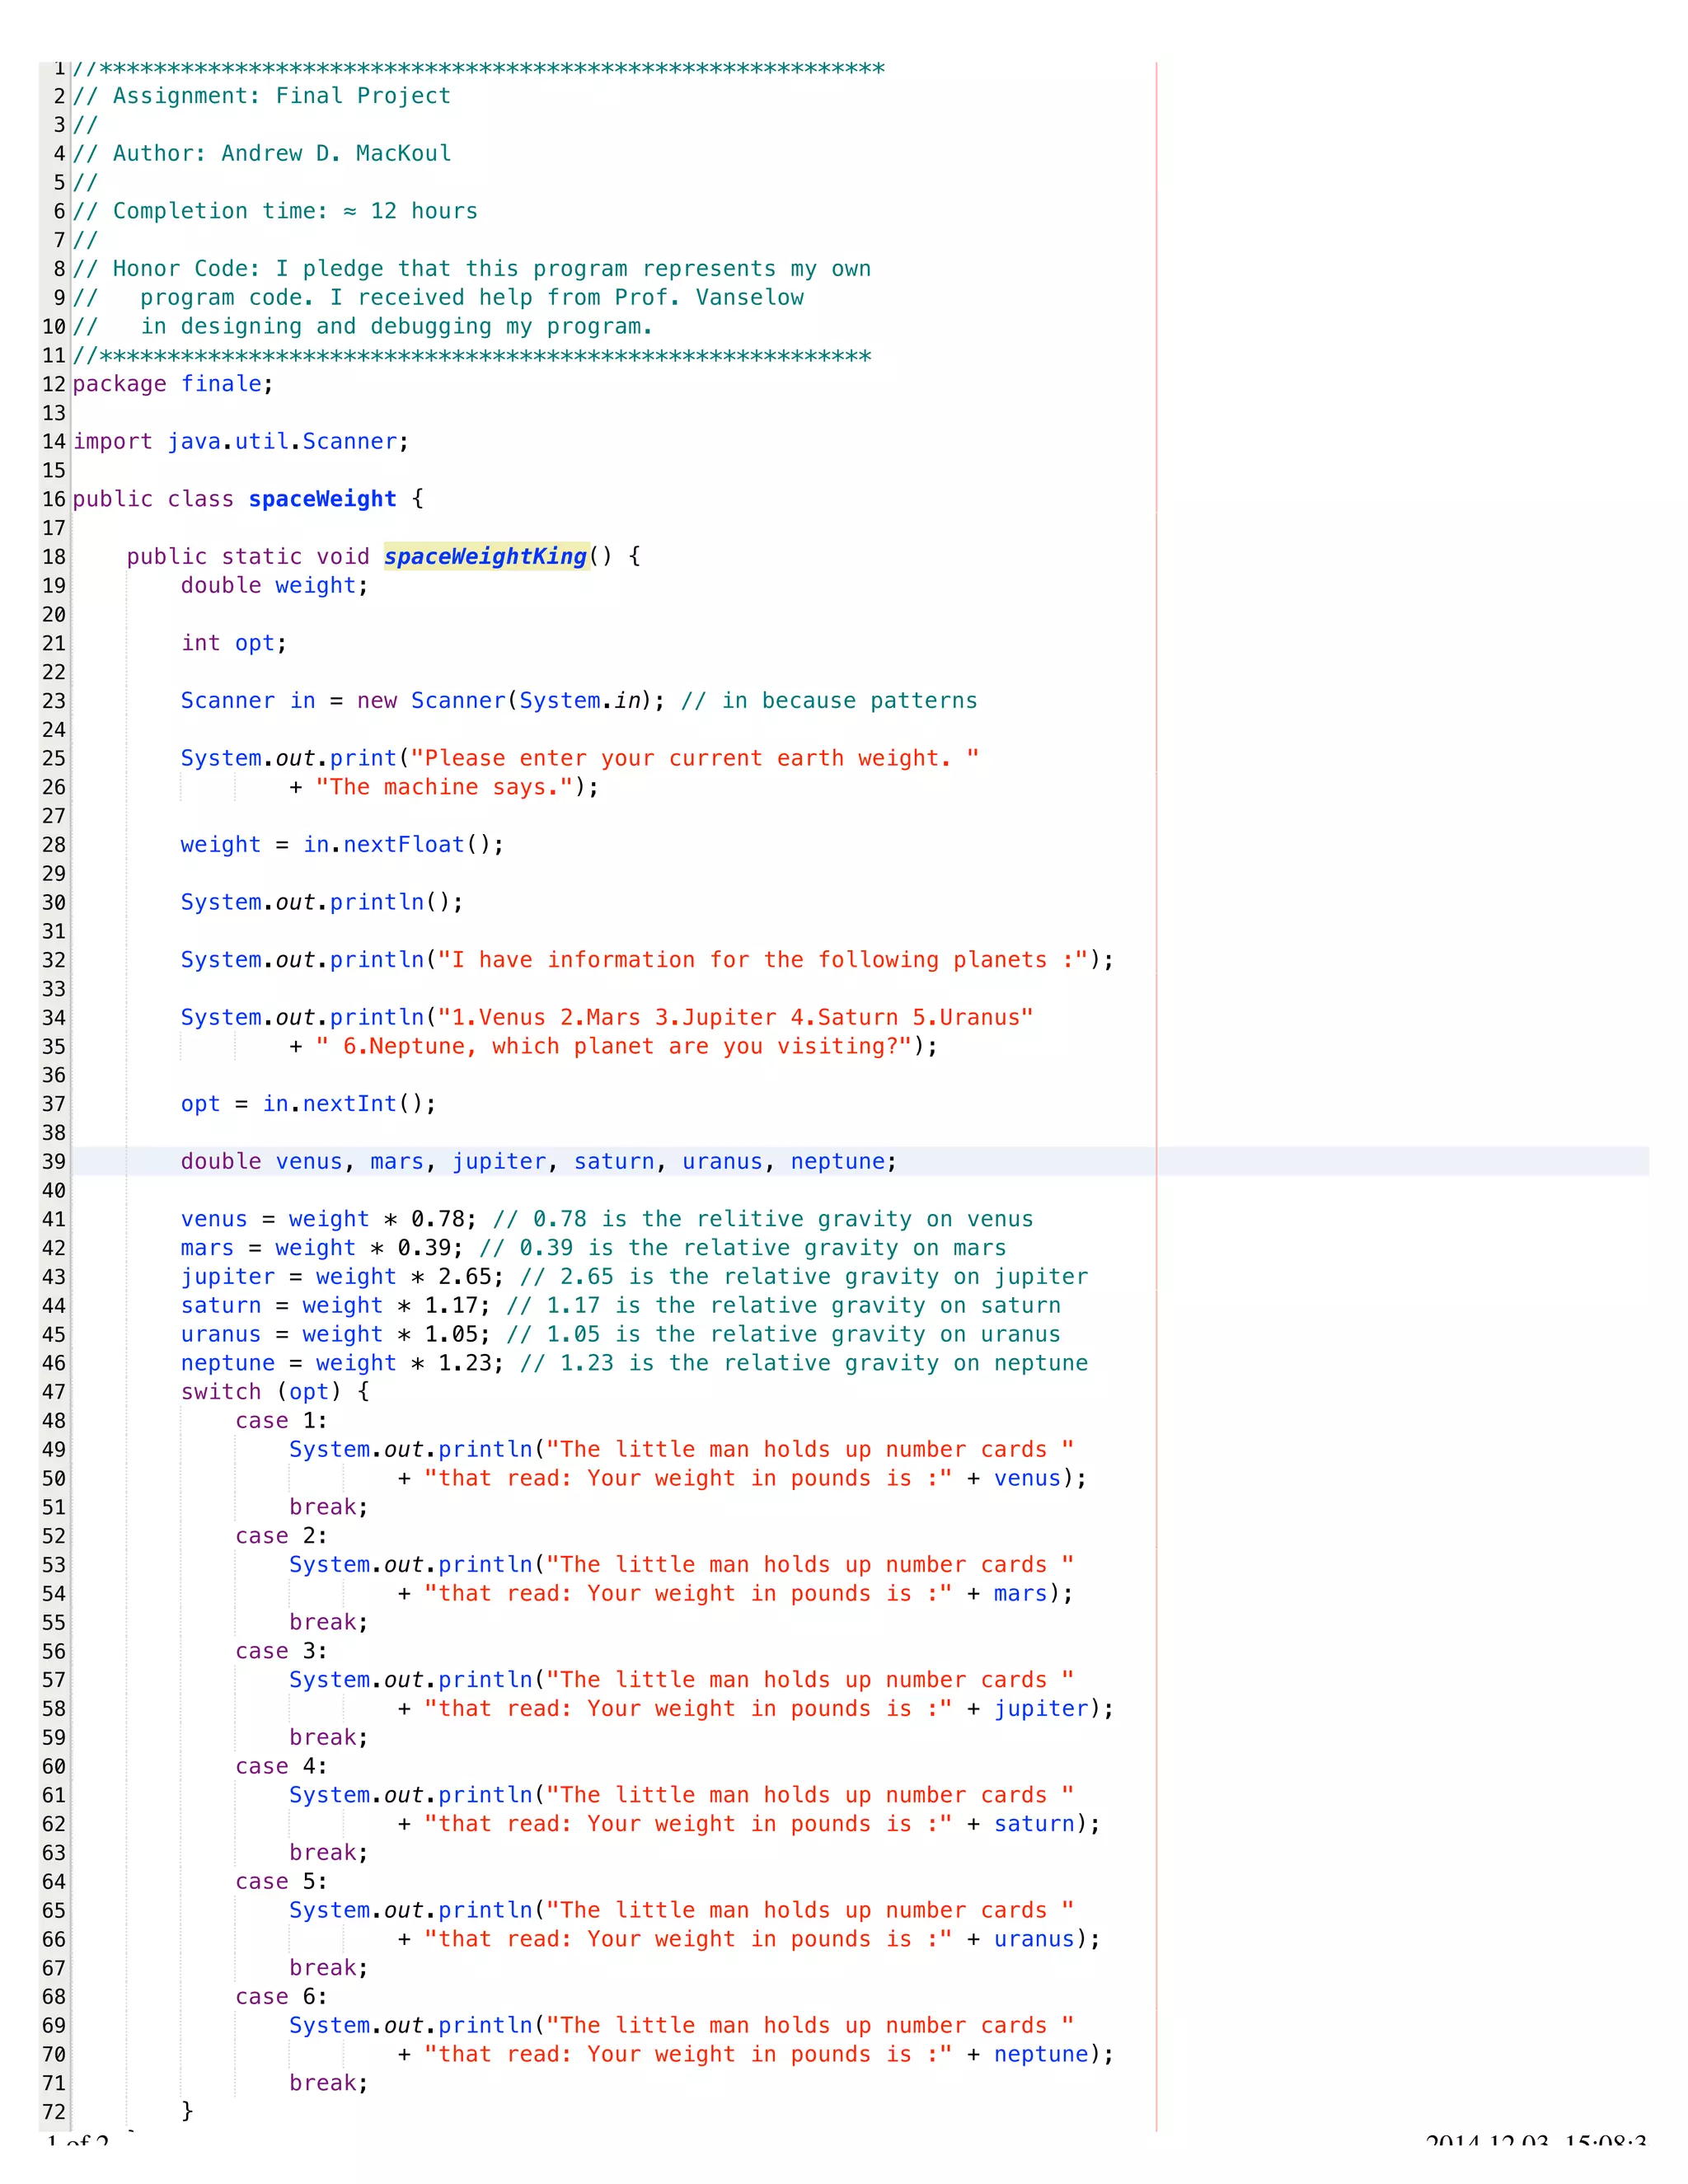
Task: Click the 'case 2:' label
Action: click(x=281, y=1536)
